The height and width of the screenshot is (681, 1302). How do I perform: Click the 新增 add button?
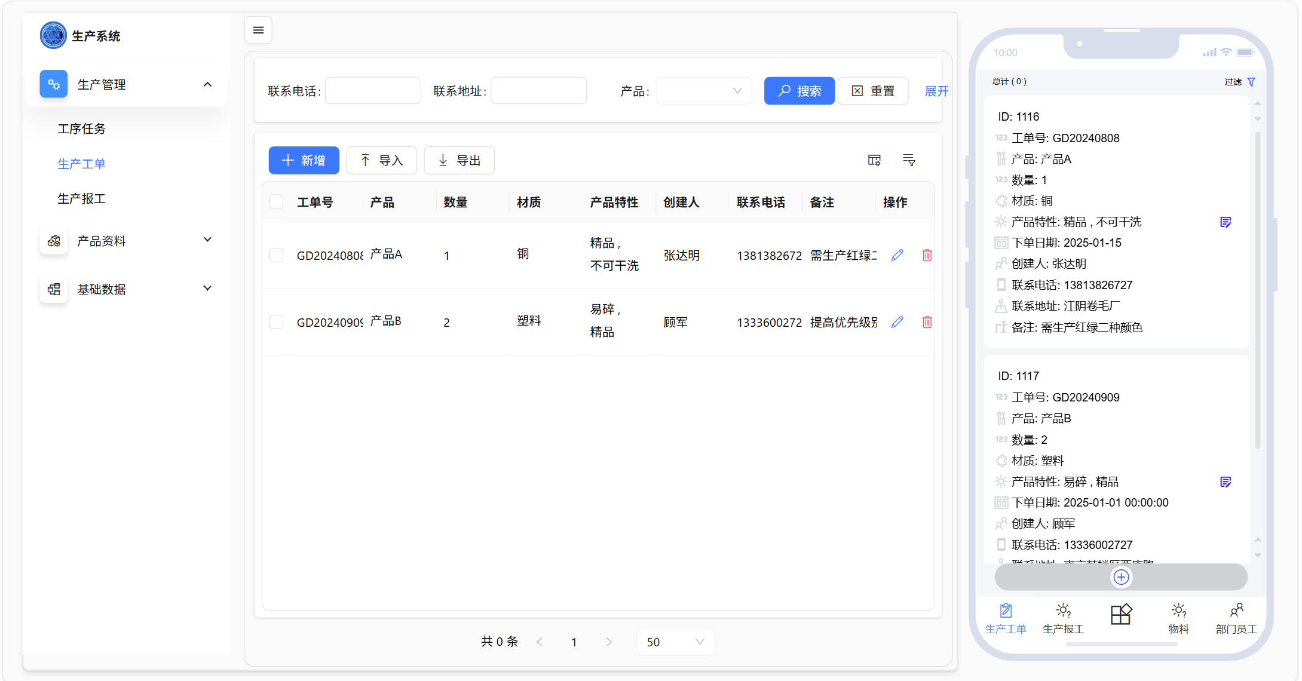pyautogui.click(x=304, y=160)
